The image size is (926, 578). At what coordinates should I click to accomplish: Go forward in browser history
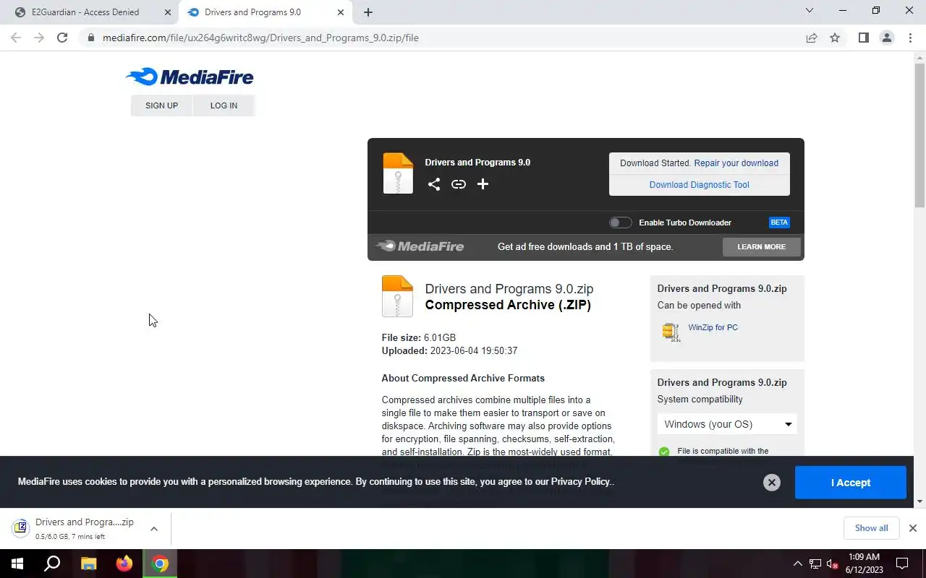pyautogui.click(x=39, y=38)
